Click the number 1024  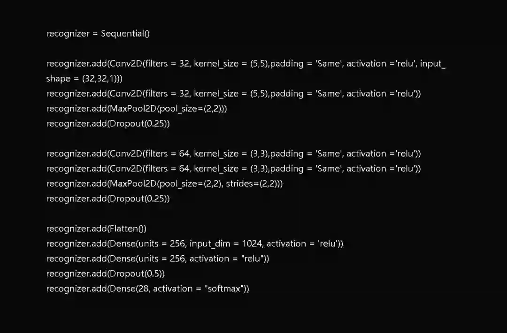pos(253,244)
